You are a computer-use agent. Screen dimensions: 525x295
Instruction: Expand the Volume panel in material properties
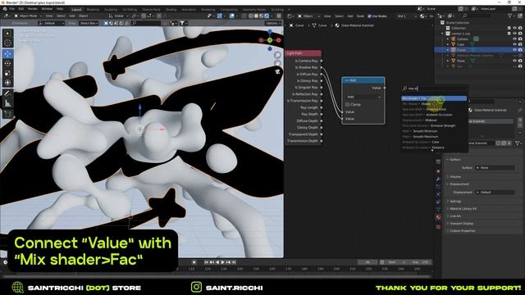click(455, 177)
